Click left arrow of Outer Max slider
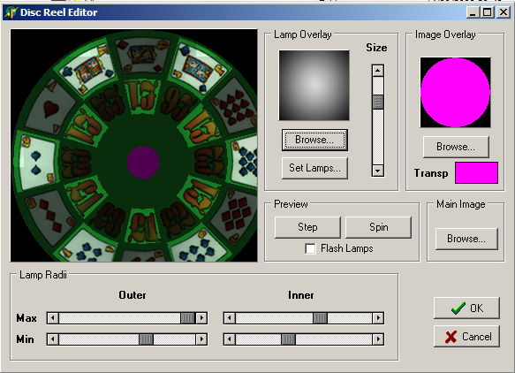515x373 pixels. tap(53, 318)
